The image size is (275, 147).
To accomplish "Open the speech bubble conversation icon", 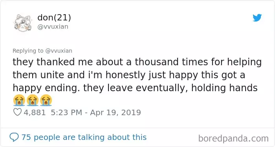I will pos(14,137).
